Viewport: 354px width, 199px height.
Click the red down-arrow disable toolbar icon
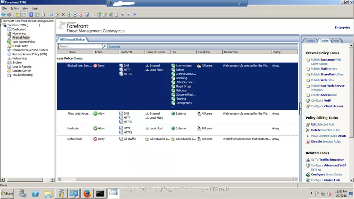click(81, 15)
